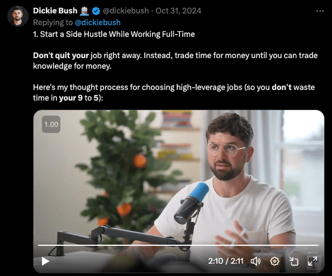Click the blue verified badge
Viewport: 332px width, 276px height.
click(x=96, y=11)
